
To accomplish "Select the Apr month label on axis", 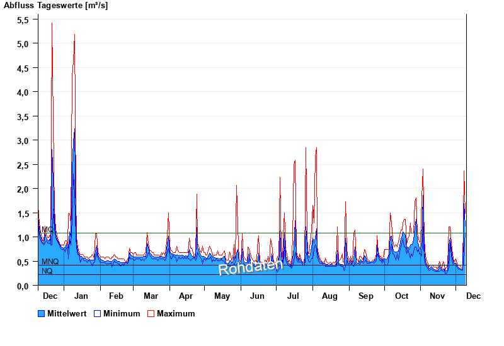I will point(186,296).
